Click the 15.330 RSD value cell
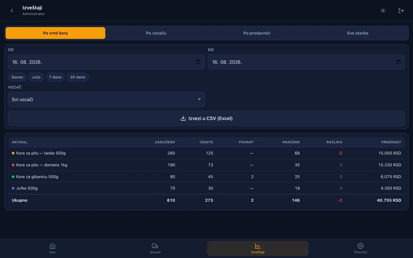 (x=390, y=165)
